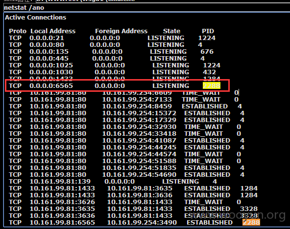
Task: Select local address 0.0.0.0:21
Action: (x=47, y=38)
